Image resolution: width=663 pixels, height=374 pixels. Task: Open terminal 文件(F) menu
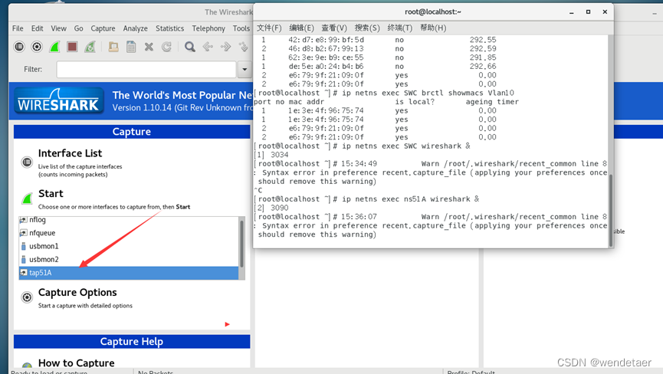[x=269, y=28]
